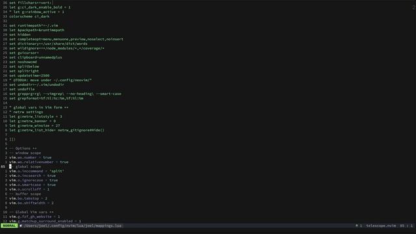Click the line 'let g:netrw_liststyle = 3'
The height and width of the screenshot is (234, 416).
[x=36, y=116]
